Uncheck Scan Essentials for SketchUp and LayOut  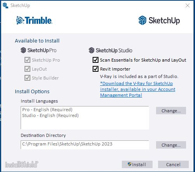(95, 60)
